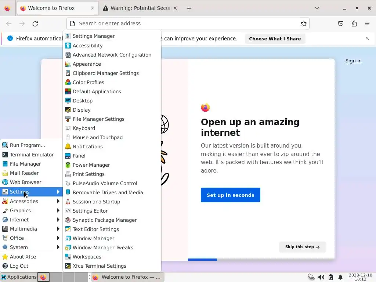Close the Warning: Potential Security tab
Image resolution: width=376 pixels, height=282 pixels.
click(x=175, y=8)
